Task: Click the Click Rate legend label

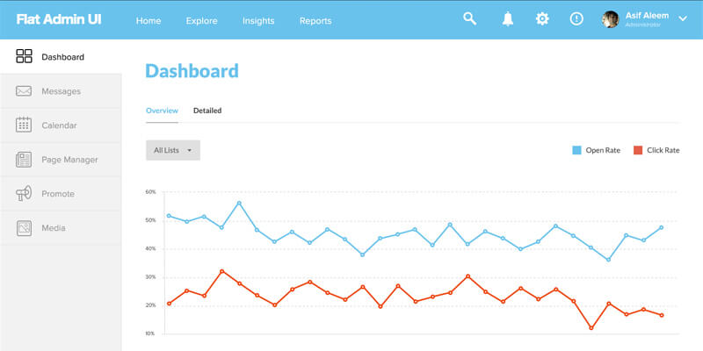Action: [x=663, y=150]
